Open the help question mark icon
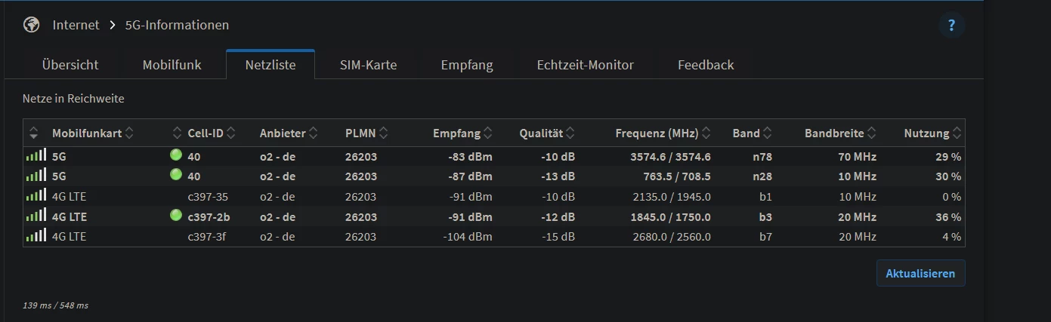The height and width of the screenshot is (322, 1051). 951,26
